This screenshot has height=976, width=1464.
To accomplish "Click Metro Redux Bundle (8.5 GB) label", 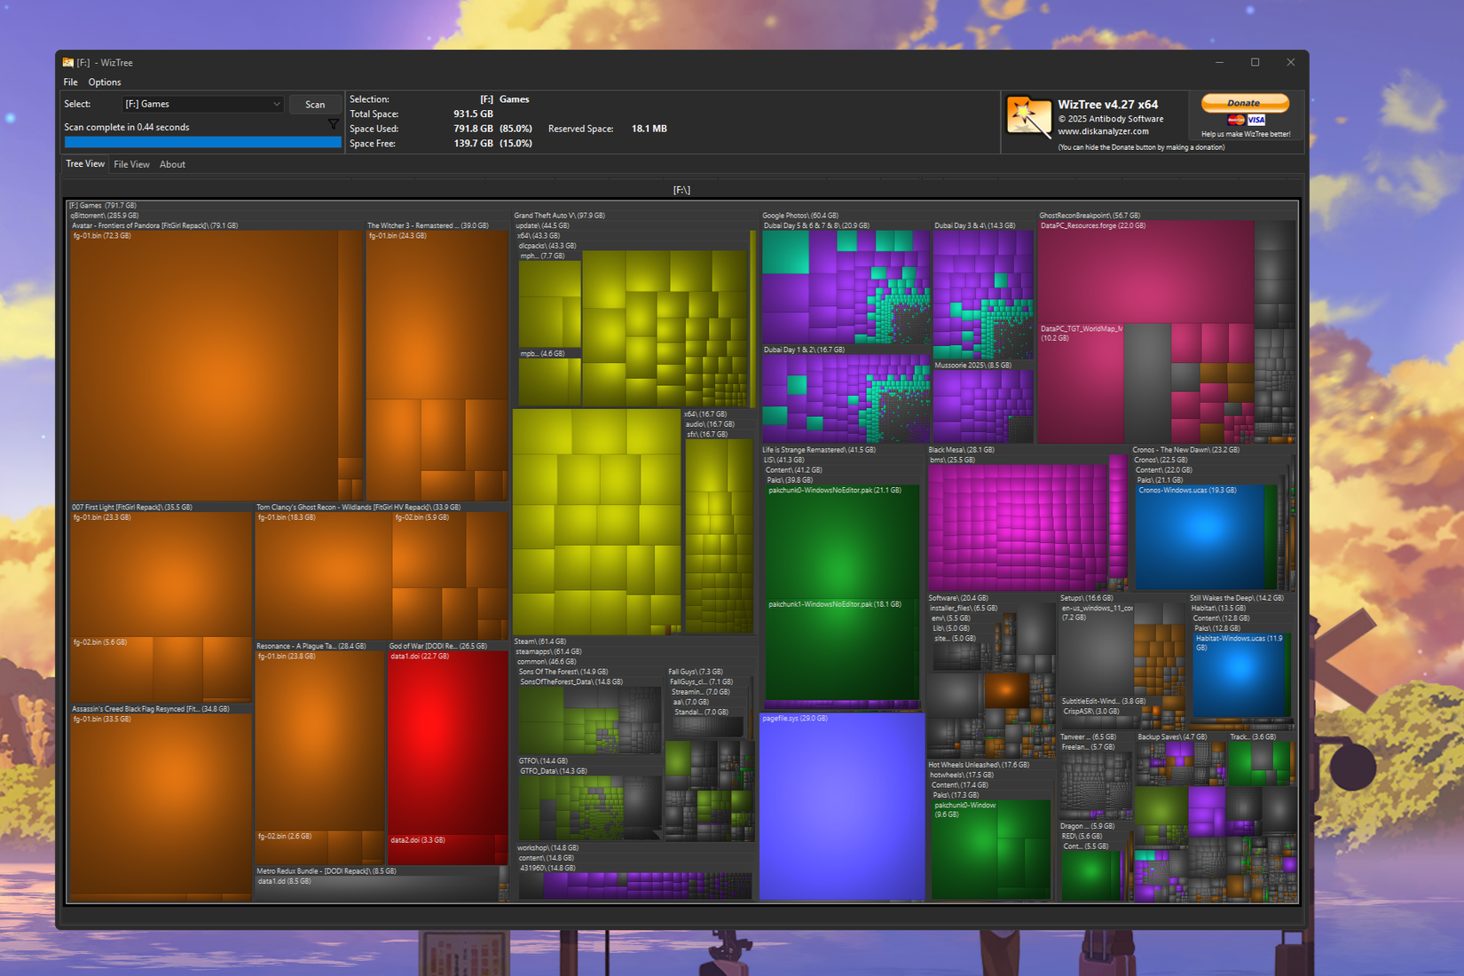I will 327,871.
